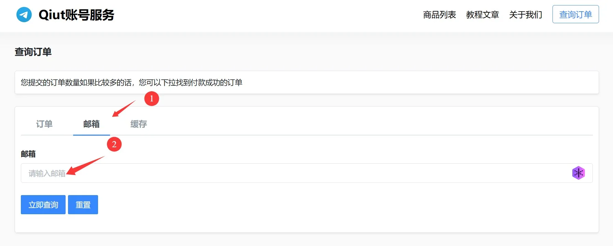Click the red numbered circle 1 marker
The image size is (613, 246).
tap(152, 99)
